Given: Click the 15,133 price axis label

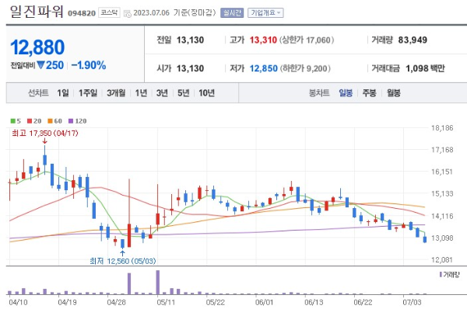Looking at the screenshot, I should tap(442, 193).
